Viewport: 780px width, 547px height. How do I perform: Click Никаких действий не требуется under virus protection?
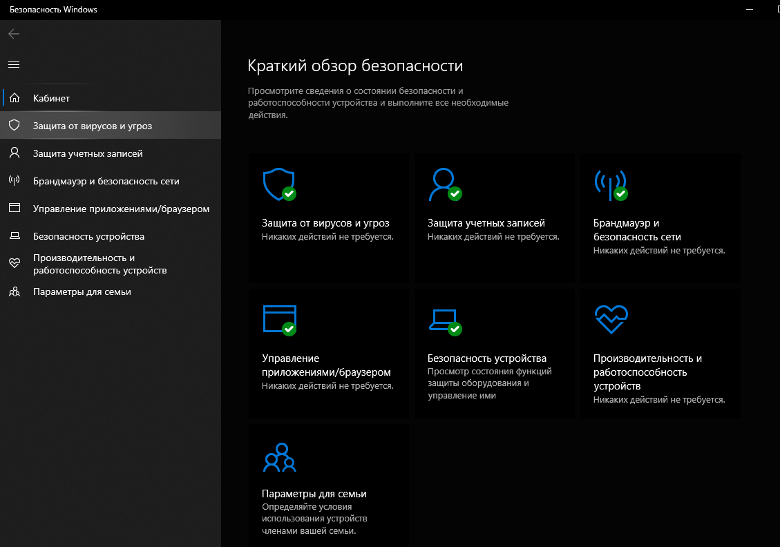(327, 237)
